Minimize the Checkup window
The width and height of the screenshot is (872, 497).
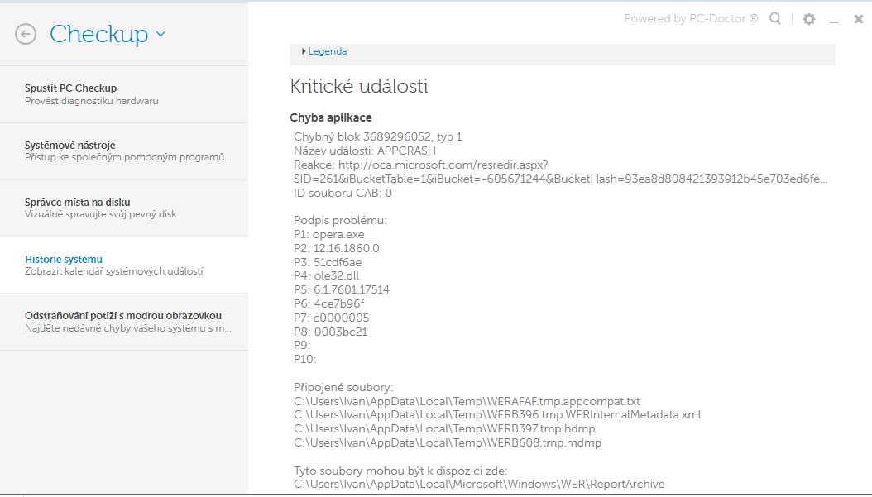(834, 20)
